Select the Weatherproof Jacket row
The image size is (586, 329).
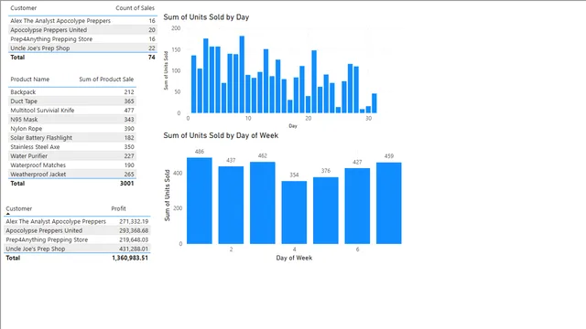click(72, 175)
